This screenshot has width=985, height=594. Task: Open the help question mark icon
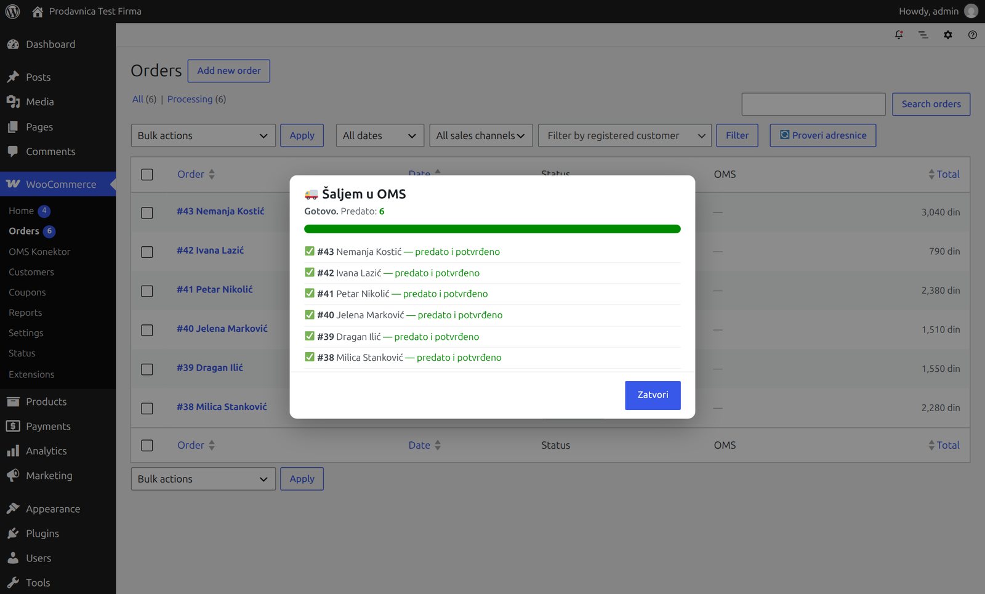coord(973,35)
